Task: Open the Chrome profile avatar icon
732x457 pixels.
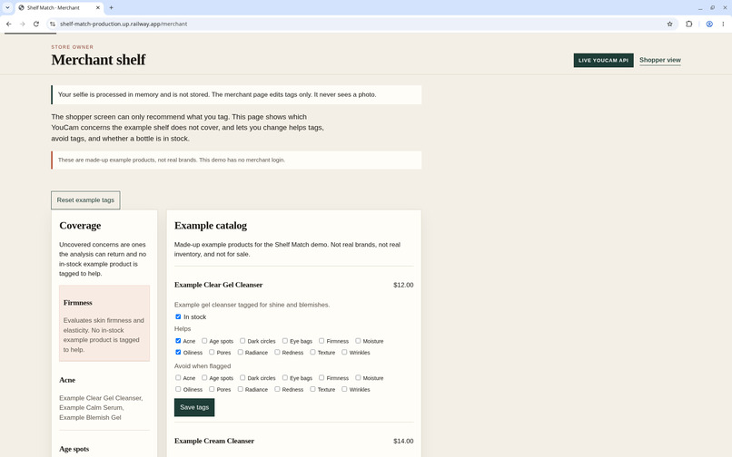Action: click(709, 24)
